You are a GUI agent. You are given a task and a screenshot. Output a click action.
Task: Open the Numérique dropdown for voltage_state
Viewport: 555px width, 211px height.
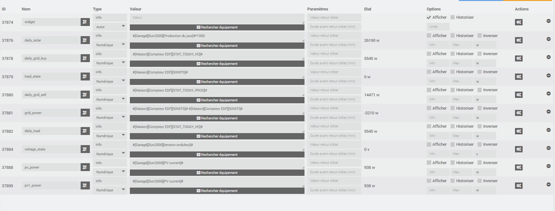[x=110, y=154]
